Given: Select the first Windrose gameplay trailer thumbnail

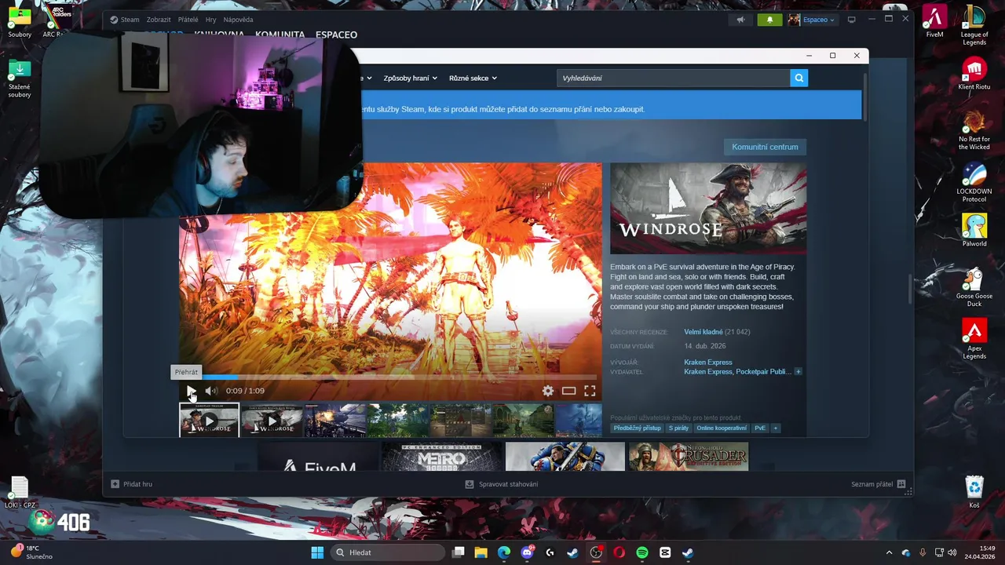Looking at the screenshot, I should pos(209,420).
